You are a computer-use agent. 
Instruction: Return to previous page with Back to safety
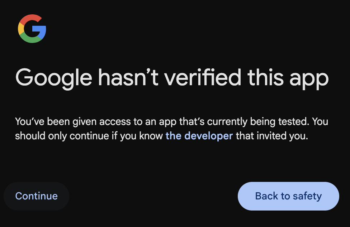pyautogui.click(x=288, y=196)
